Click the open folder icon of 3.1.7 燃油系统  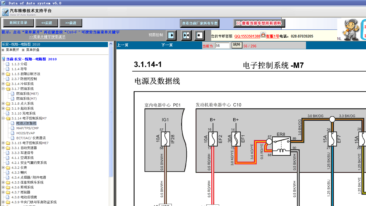click(8, 88)
